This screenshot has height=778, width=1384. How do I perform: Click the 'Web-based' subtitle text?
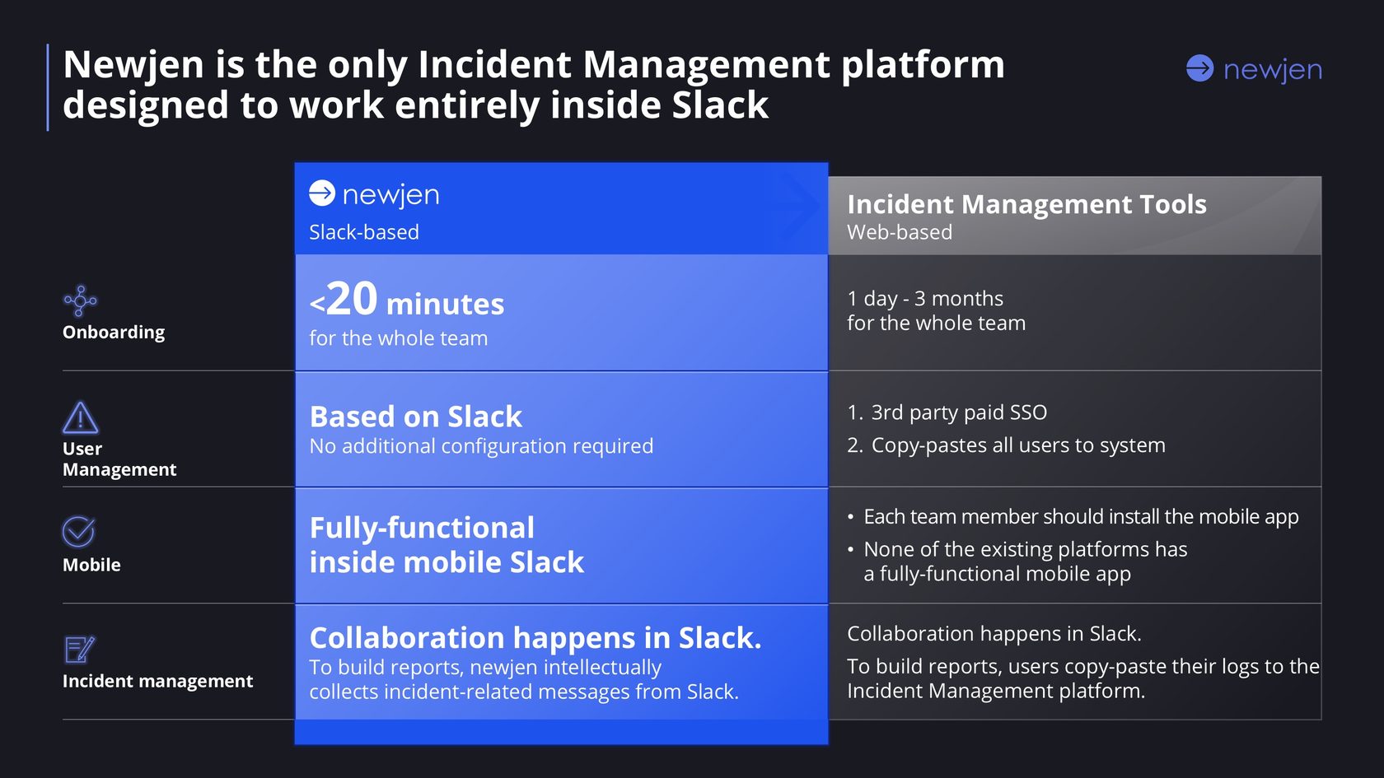(x=900, y=232)
